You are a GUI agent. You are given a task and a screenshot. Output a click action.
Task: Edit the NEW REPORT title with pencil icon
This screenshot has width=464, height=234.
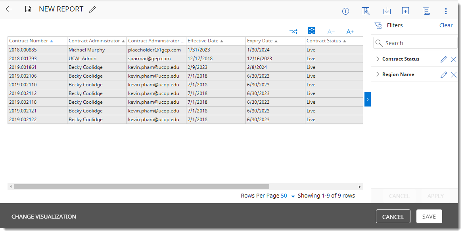tap(93, 10)
